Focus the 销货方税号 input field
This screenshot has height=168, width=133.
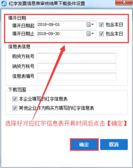(77, 67)
